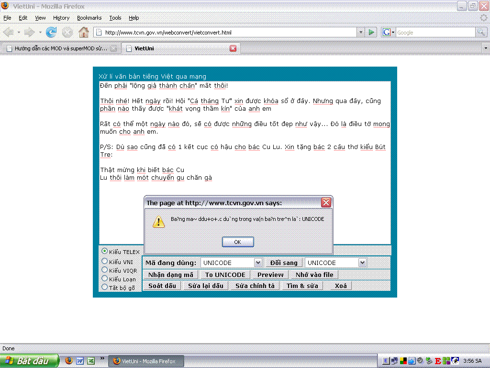The image size is (490, 368).
Task: Launch Word from quick launch bar
Action: click(x=80, y=361)
